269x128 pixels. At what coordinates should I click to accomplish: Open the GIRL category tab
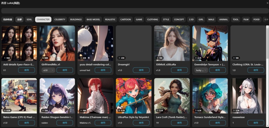[x=201, y=19]
